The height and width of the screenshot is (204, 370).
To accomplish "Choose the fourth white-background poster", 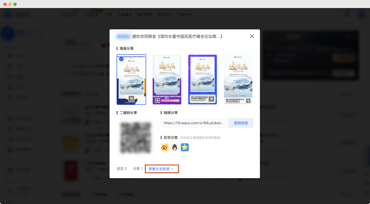I will (x=238, y=80).
